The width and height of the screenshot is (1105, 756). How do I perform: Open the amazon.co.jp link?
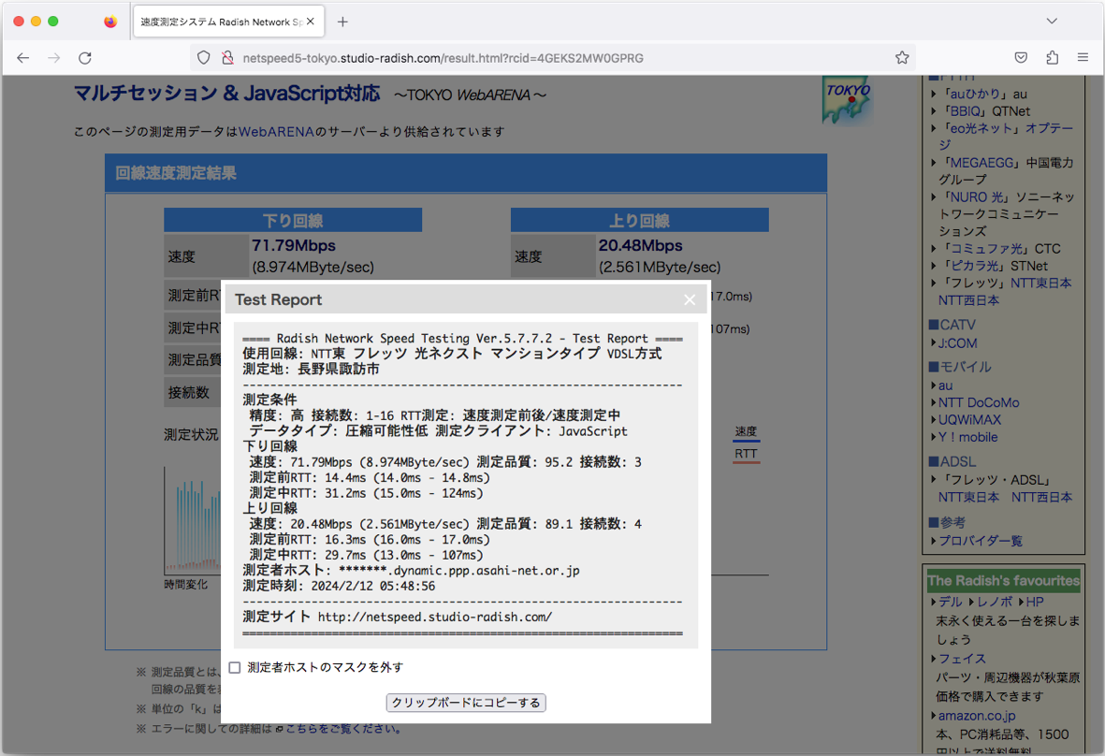[977, 716]
